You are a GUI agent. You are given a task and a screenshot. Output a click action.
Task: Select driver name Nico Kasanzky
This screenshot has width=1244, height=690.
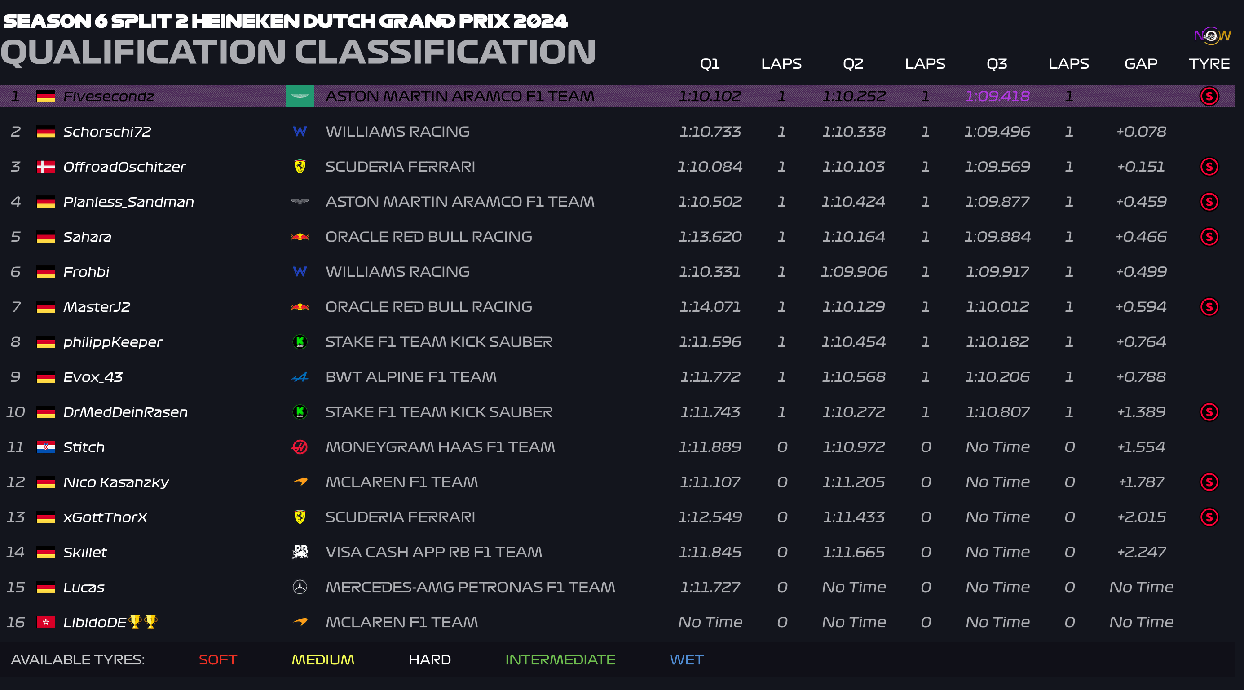(x=116, y=482)
